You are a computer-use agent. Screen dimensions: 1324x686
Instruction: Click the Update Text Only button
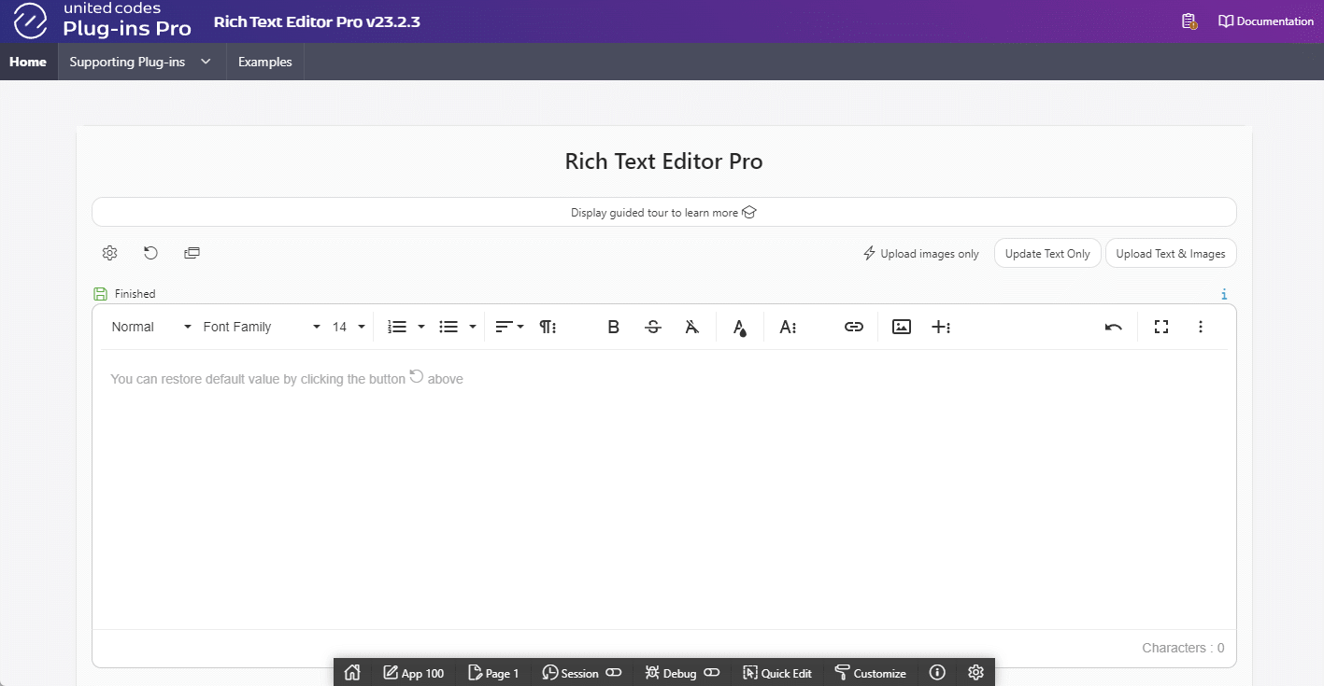coord(1047,254)
